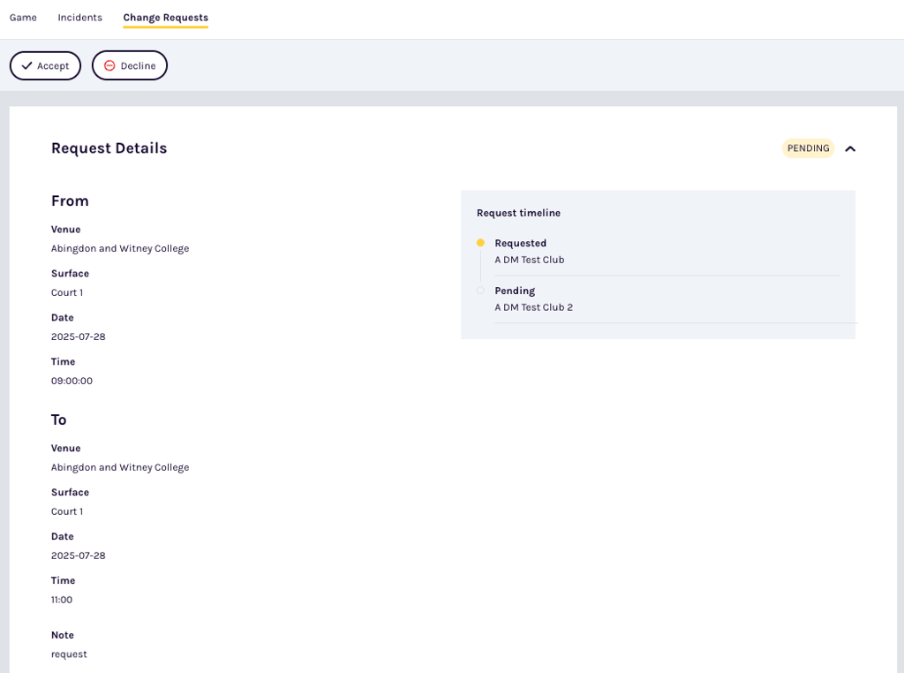
Task: Click the new time value 11:00
Action: point(62,600)
